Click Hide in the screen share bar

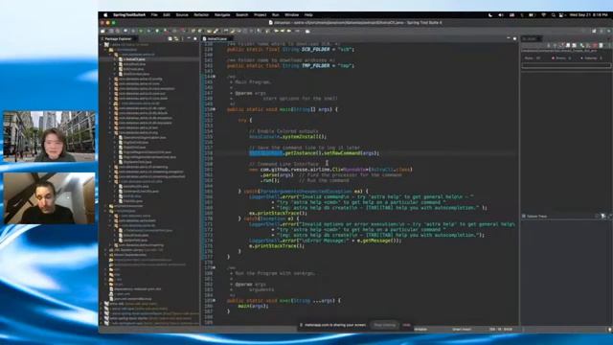[x=406, y=325]
